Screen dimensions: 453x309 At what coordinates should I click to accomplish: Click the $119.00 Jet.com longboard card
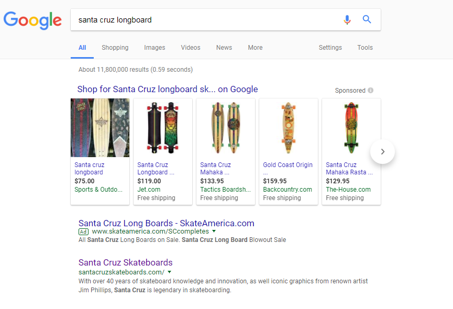coord(162,127)
